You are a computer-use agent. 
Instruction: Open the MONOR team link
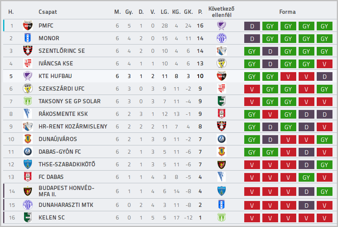coord(49,38)
